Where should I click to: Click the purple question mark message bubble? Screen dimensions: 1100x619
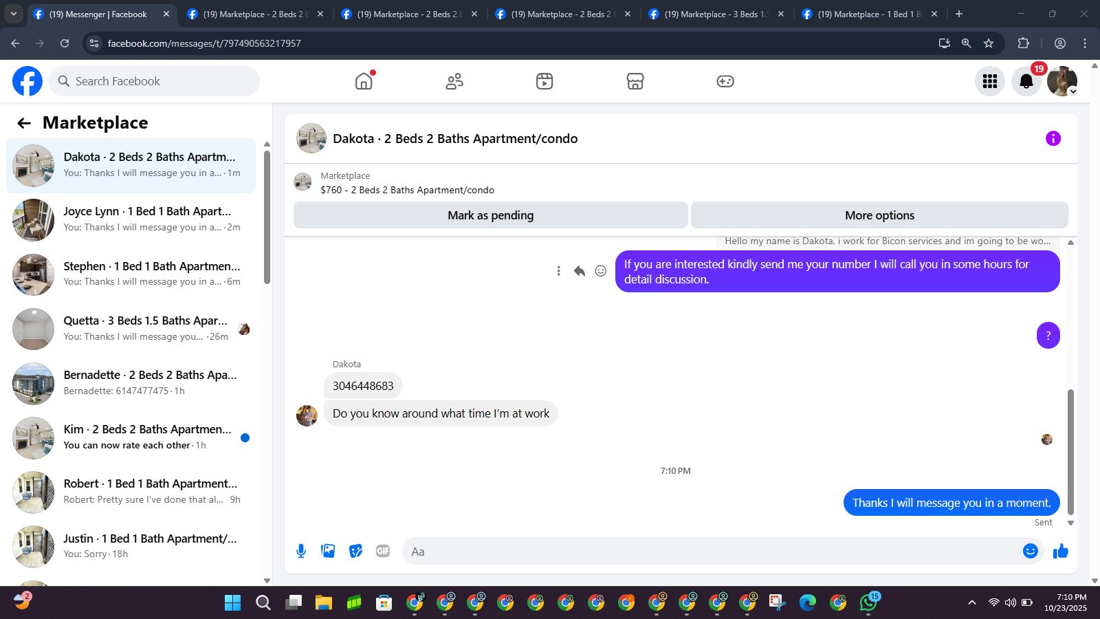coord(1048,336)
